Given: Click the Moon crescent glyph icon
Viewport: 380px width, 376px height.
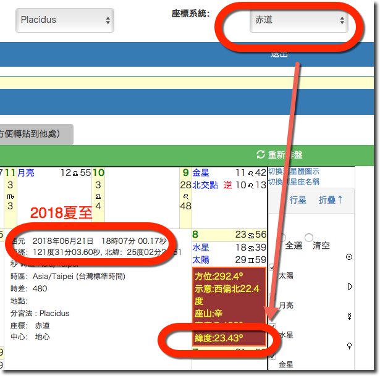Looking at the screenshot, I should 350,286.
